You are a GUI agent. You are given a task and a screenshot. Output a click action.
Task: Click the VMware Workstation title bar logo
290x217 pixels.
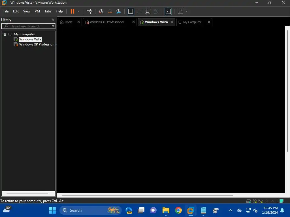pos(4,3)
